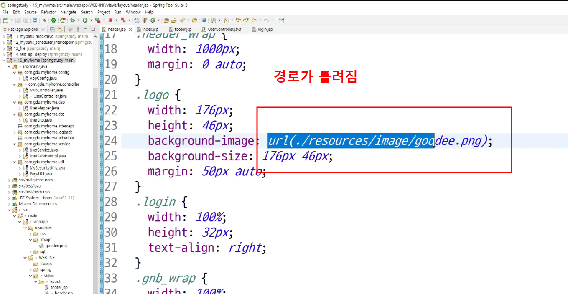The height and width of the screenshot is (294, 568).
Task: Open the File menu
Action: pyautogui.click(x=5, y=12)
